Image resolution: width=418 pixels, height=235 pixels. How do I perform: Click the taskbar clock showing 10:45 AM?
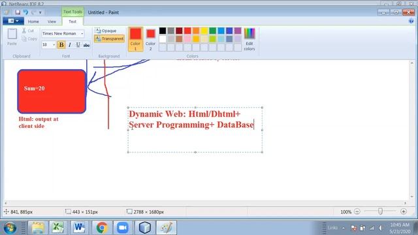[x=399, y=228]
